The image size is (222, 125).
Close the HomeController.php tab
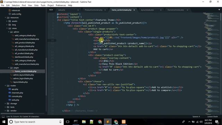tap(187, 10)
